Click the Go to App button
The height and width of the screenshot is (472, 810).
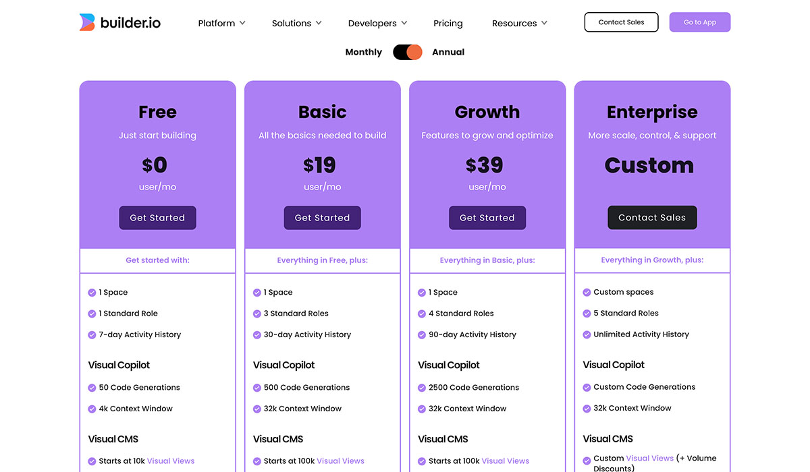(x=699, y=22)
